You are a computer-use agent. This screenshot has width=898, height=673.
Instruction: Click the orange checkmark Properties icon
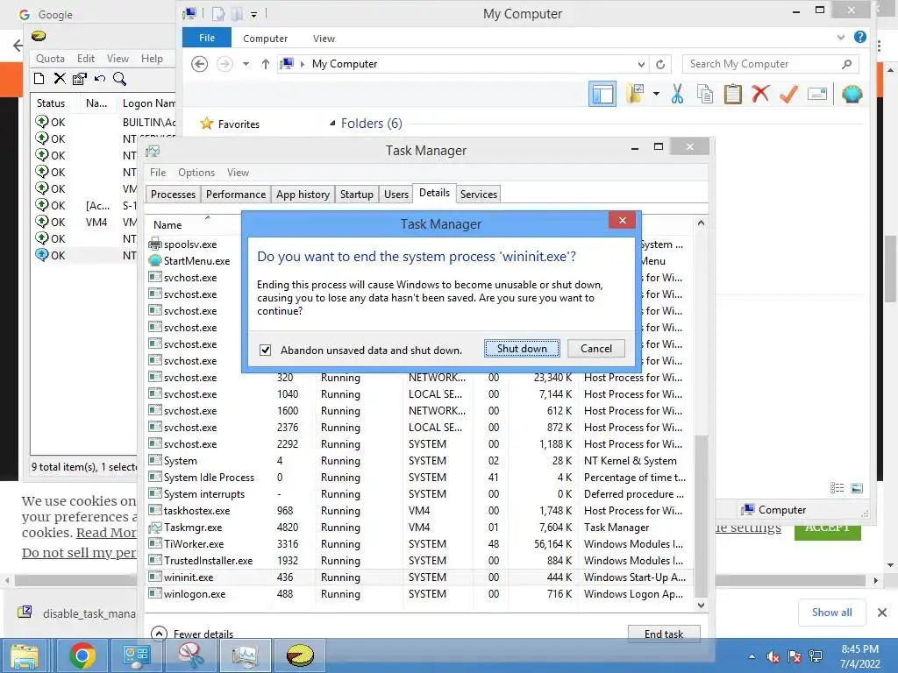tap(788, 94)
